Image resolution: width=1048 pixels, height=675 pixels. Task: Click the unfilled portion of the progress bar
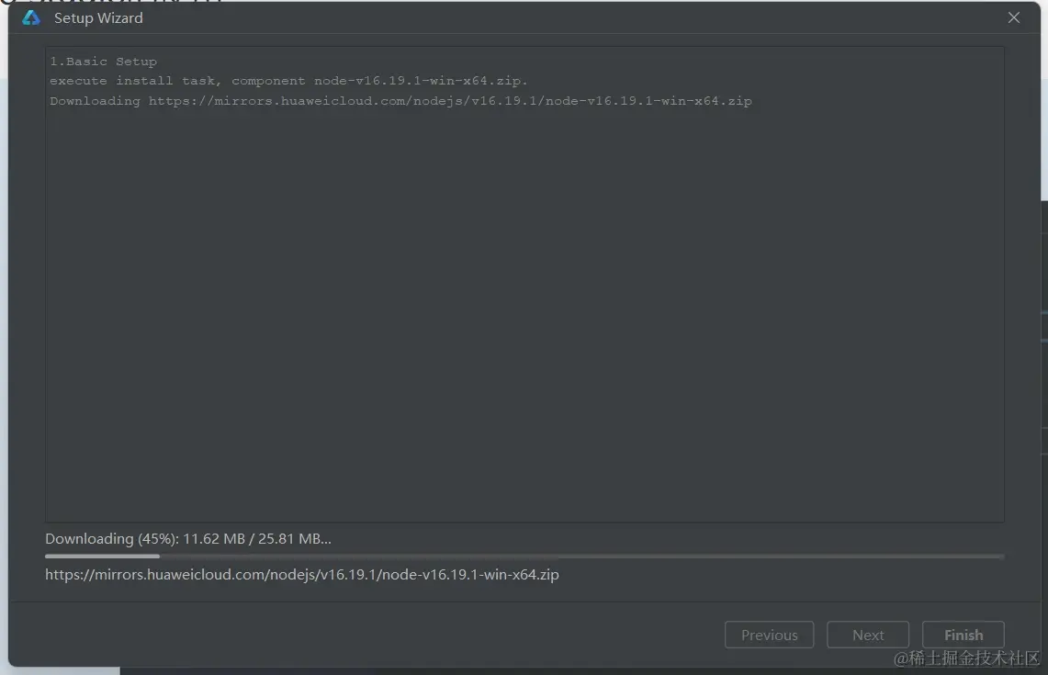coord(581,556)
